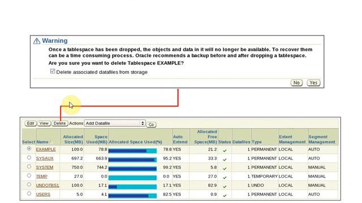Click the UNDOTBS1 space used progress bar
The width and height of the screenshot is (362, 203).
[x=132, y=187]
